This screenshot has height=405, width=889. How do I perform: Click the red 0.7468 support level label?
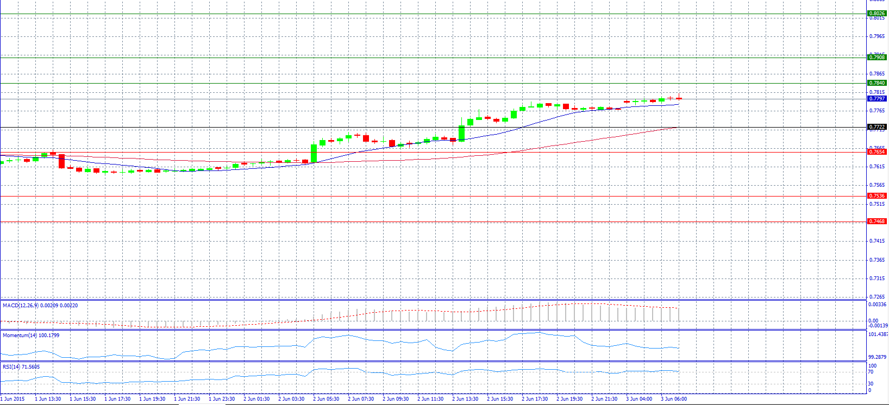877,222
